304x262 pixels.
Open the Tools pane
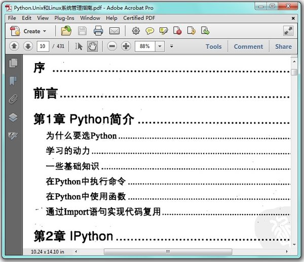[214, 47]
